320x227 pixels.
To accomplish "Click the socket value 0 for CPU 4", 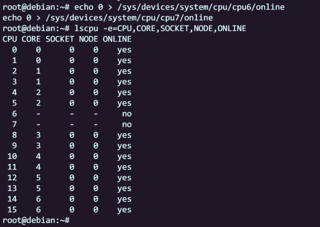I will [72, 93].
